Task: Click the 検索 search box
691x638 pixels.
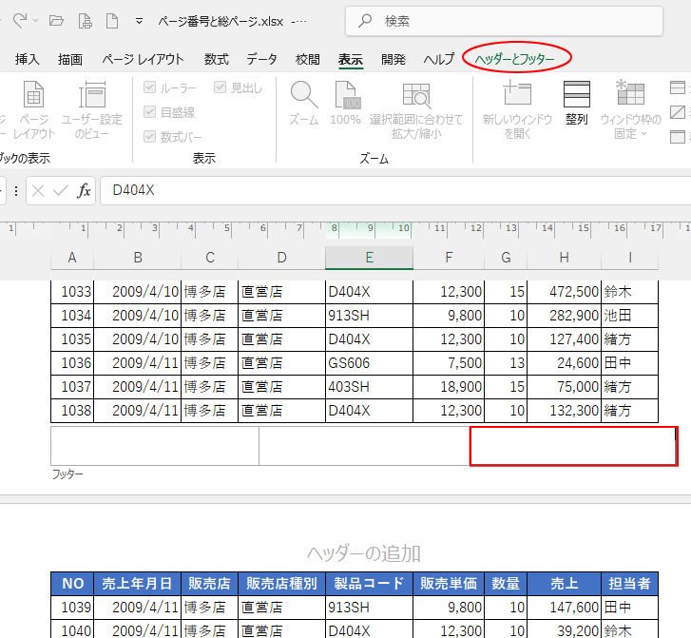Action: (x=504, y=21)
